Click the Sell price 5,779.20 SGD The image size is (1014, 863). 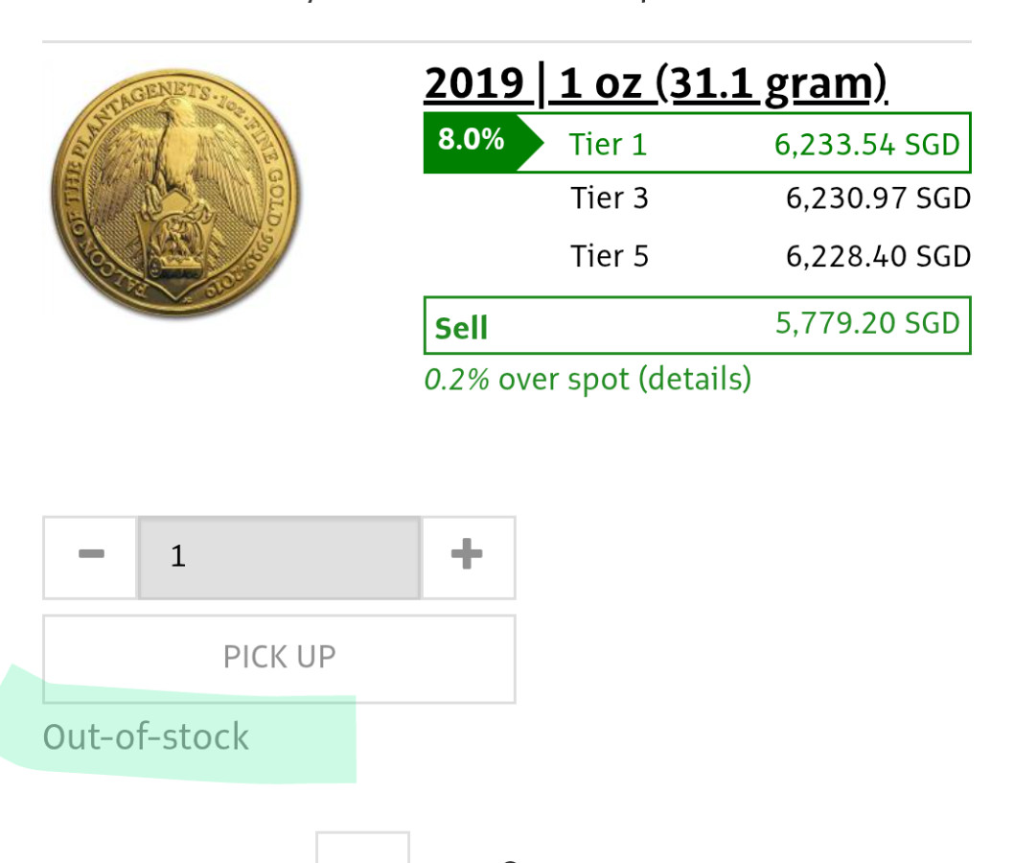click(866, 323)
